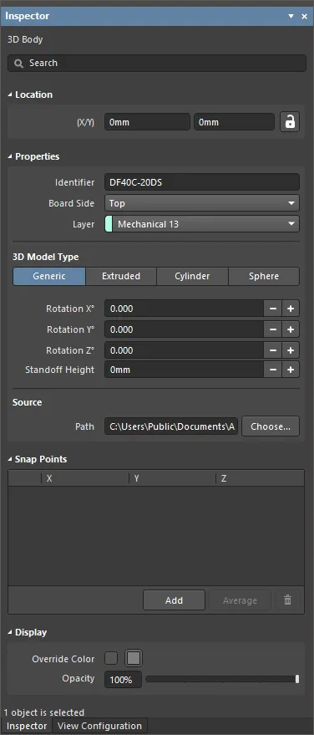Screen dimensions: 314x735
Task: Click the Standoff Height value field
Action: click(x=185, y=370)
